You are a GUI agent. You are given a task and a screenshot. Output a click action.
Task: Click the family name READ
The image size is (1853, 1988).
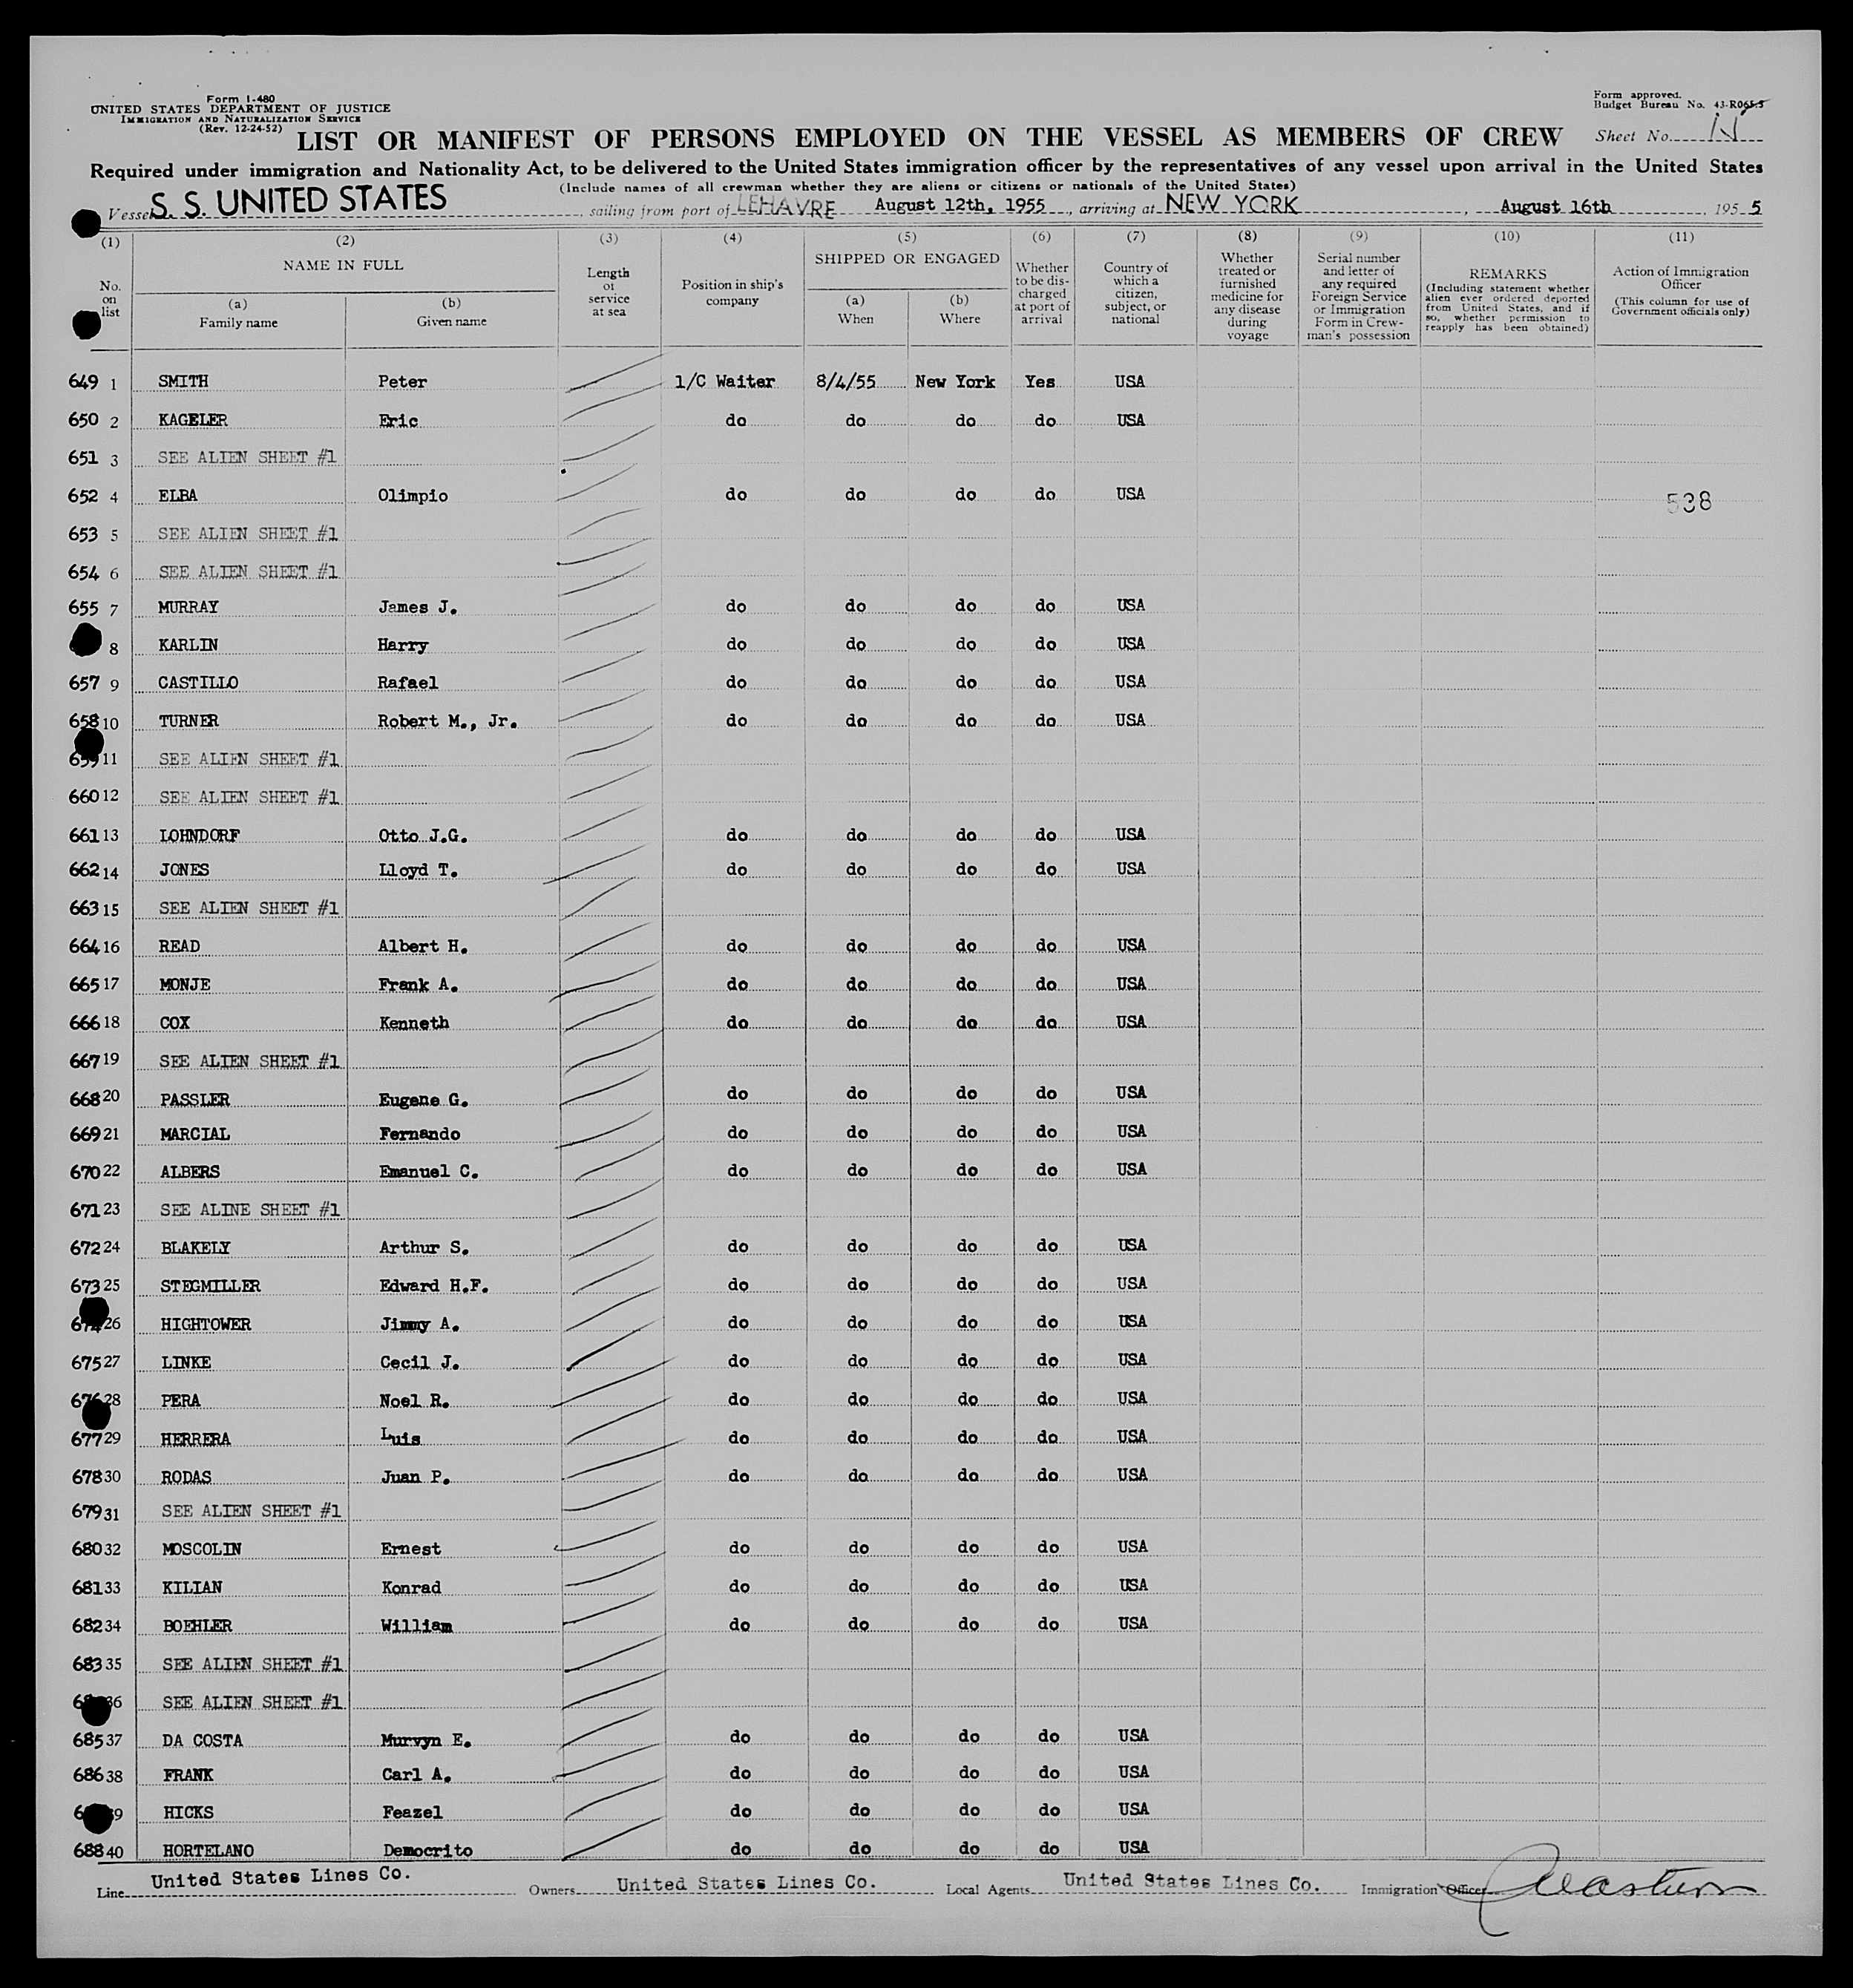(179, 946)
